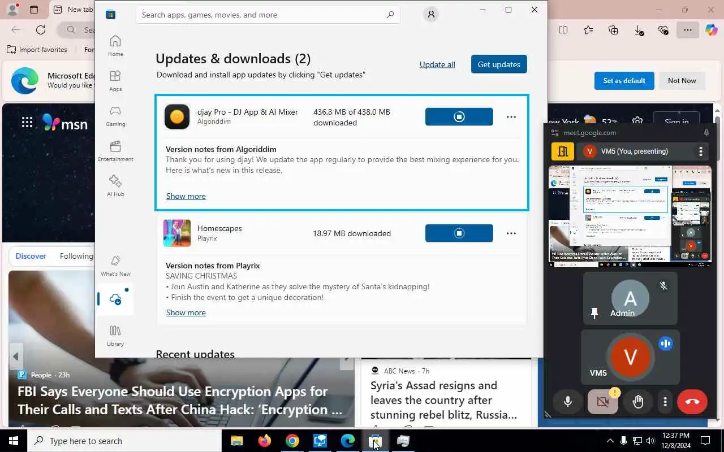The height and width of the screenshot is (452, 724).
Task: Open the Syria Assad resigns news article
Action: tap(443, 400)
